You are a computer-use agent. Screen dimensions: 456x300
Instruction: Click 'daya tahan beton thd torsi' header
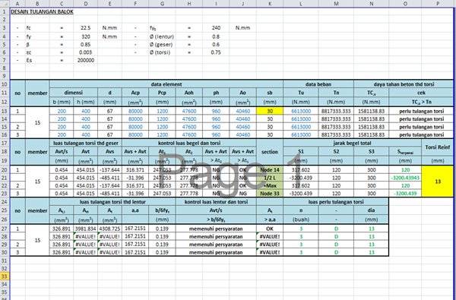click(x=404, y=84)
